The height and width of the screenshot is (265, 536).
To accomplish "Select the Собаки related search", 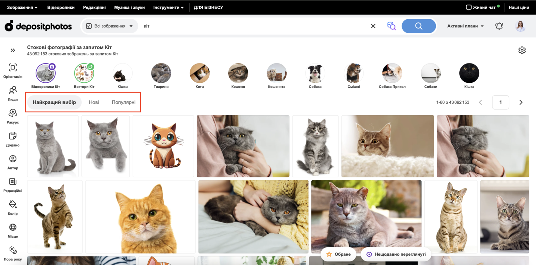I will [x=431, y=76].
